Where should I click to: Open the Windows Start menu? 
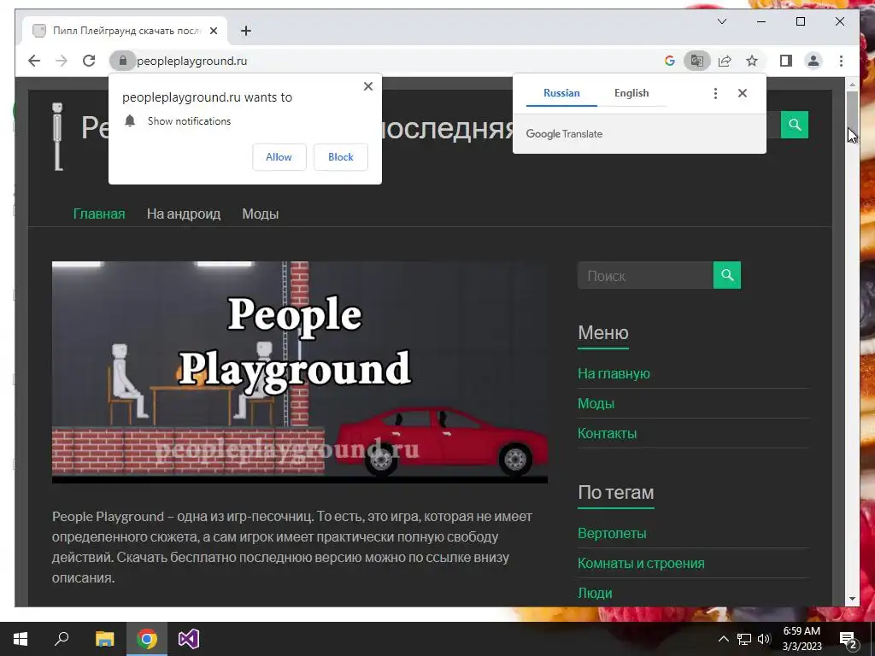21,639
